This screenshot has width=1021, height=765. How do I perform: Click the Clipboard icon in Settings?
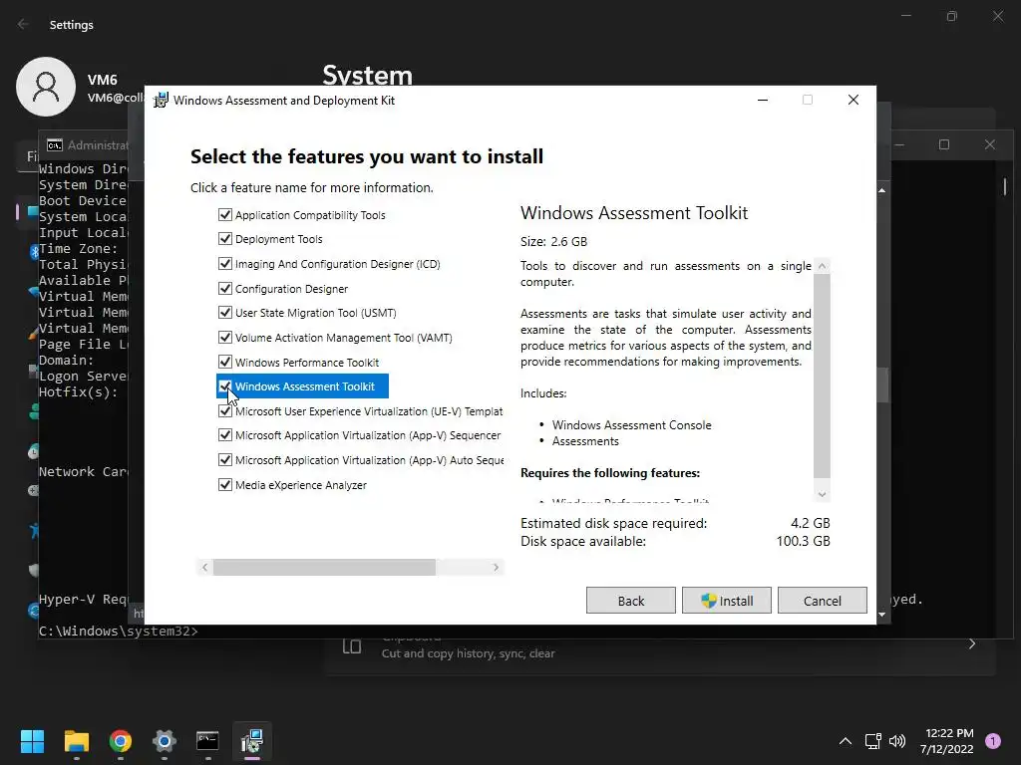click(x=352, y=645)
